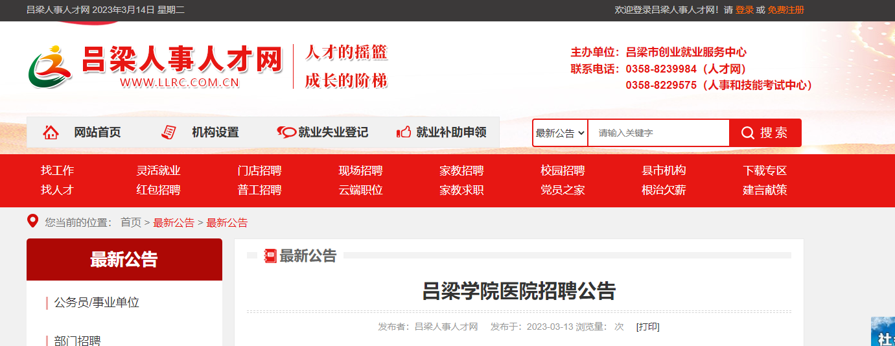Open the 最新公告 search category dropdown
Viewport: 895px width, 346px height.
(x=561, y=133)
